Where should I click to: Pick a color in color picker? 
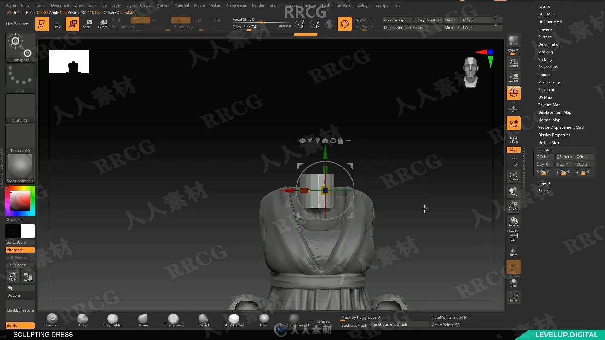(x=20, y=201)
